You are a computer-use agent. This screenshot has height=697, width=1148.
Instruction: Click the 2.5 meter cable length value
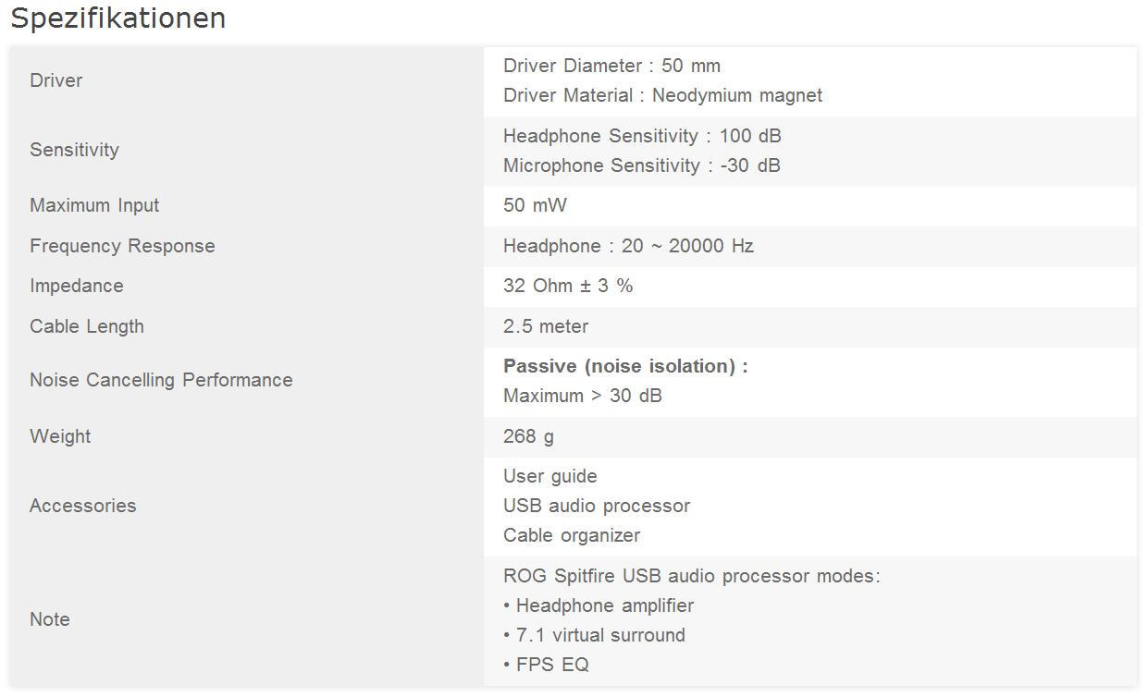(x=546, y=326)
